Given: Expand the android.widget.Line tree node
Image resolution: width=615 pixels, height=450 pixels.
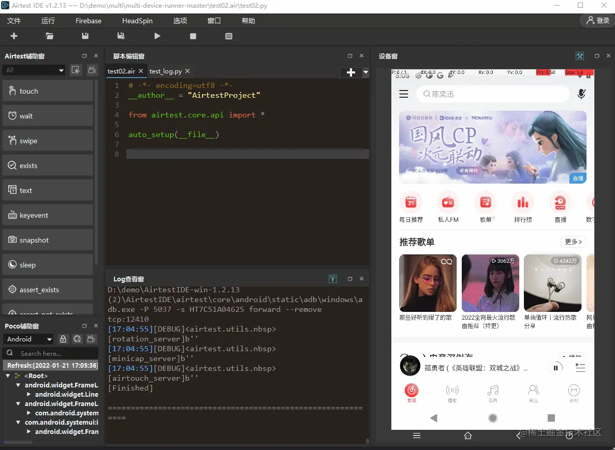Looking at the screenshot, I should (x=28, y=394).
